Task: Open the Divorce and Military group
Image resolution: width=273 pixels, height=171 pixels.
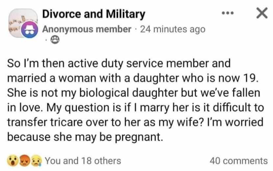Action: coord(94,14)
